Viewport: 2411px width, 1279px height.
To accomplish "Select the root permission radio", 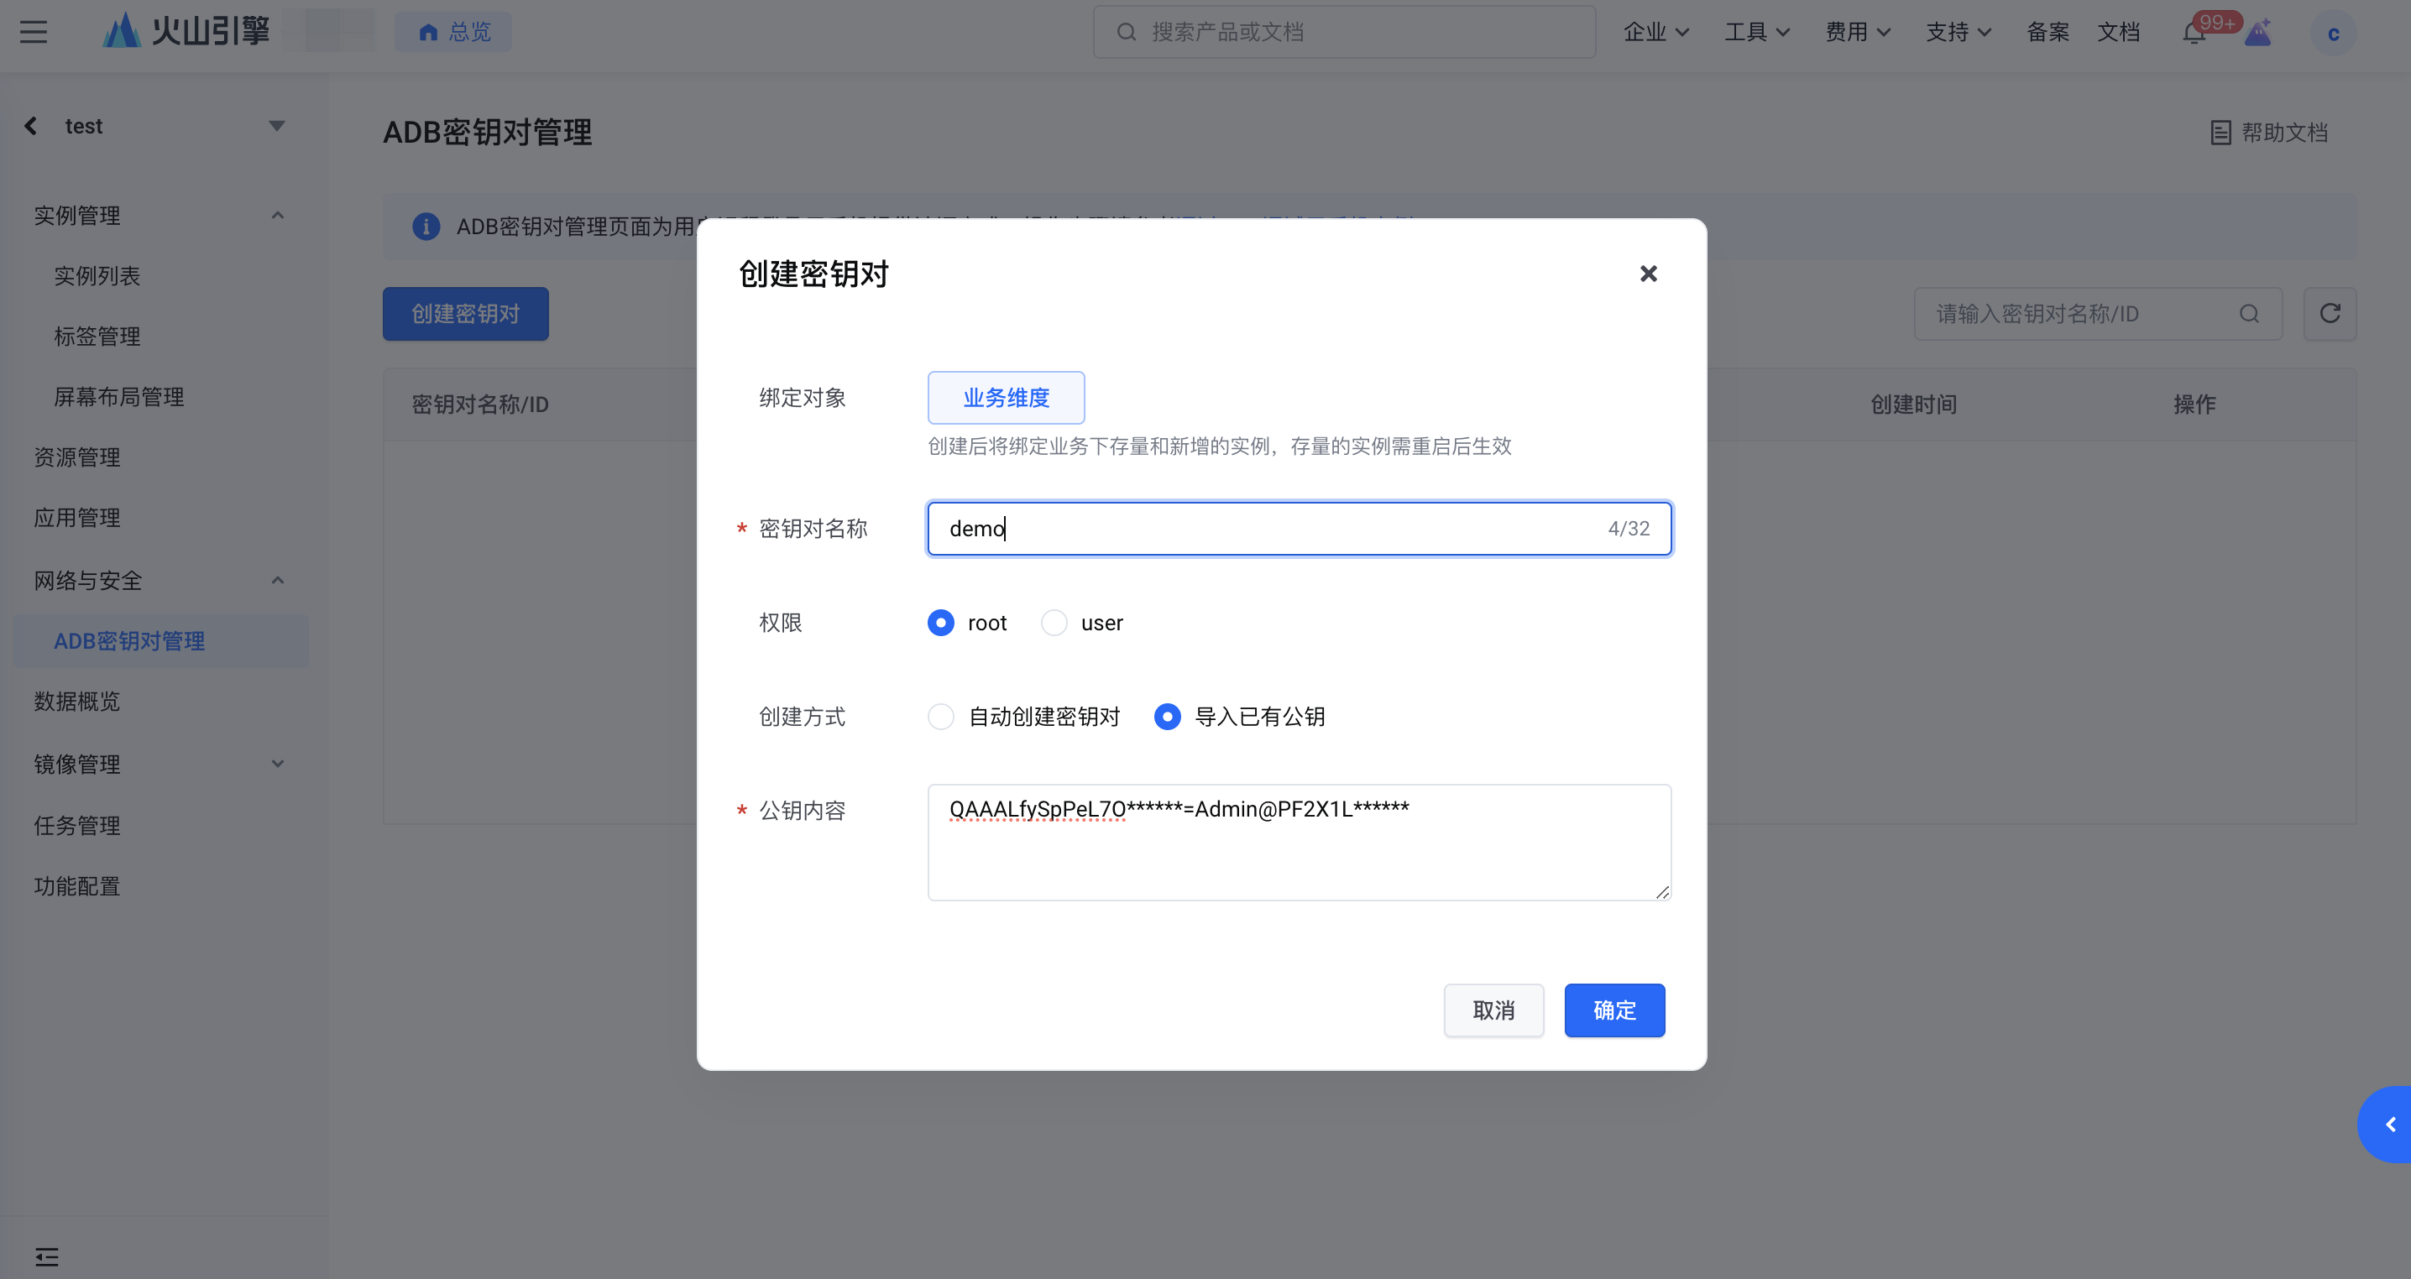I will pos(940,623).
